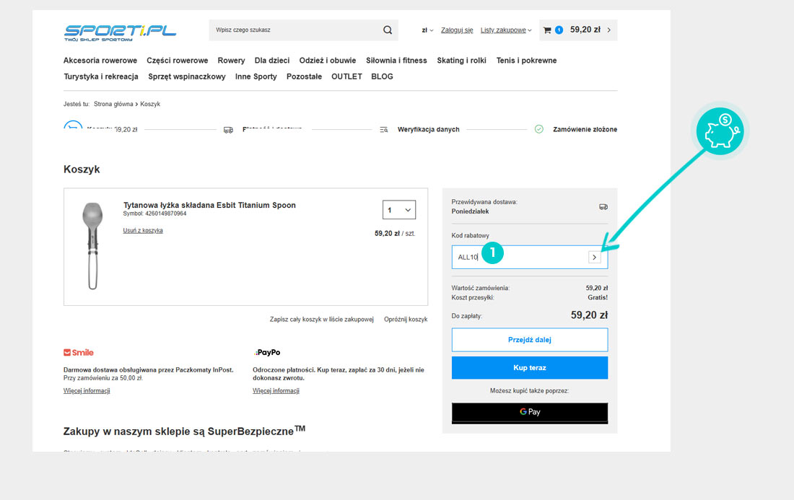Expand the Listy zakupowe dropdown
This screenshot has height=500, width=794.
tap(505, 30)
